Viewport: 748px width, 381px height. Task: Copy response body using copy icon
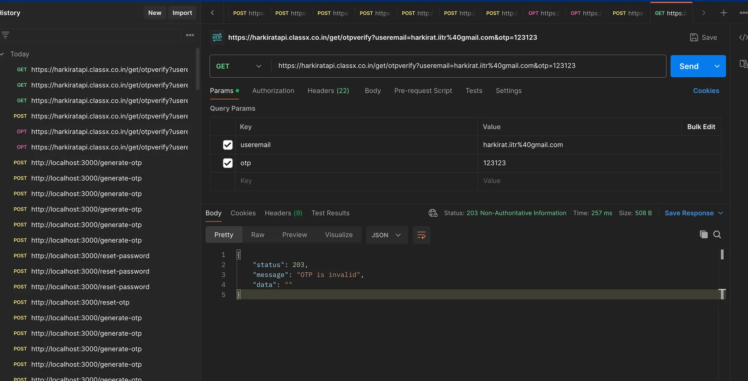(703, 235)
